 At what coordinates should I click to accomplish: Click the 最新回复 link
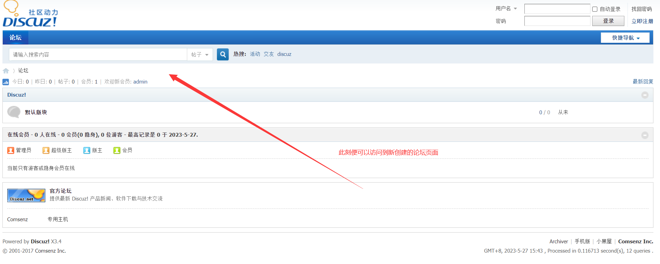point(643,82)
